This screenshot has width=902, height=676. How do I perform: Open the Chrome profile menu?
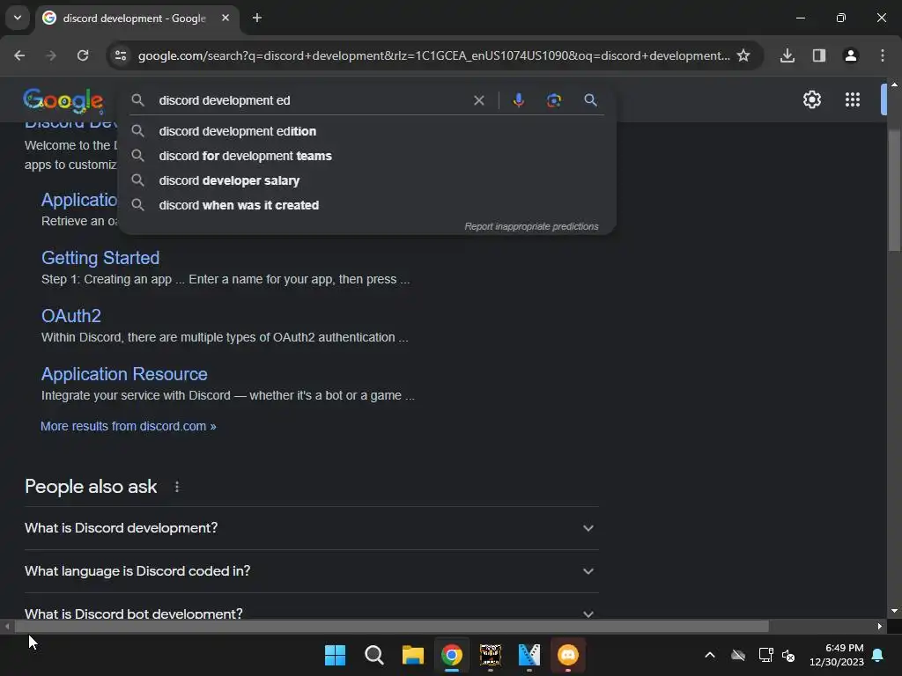[x=850, y=55]
